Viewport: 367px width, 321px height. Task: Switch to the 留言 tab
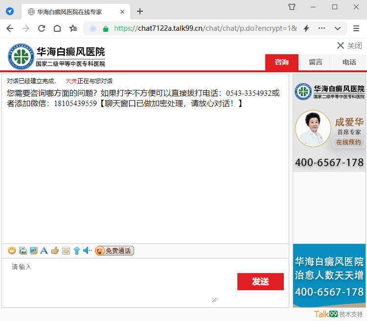[x=316, y=62]
